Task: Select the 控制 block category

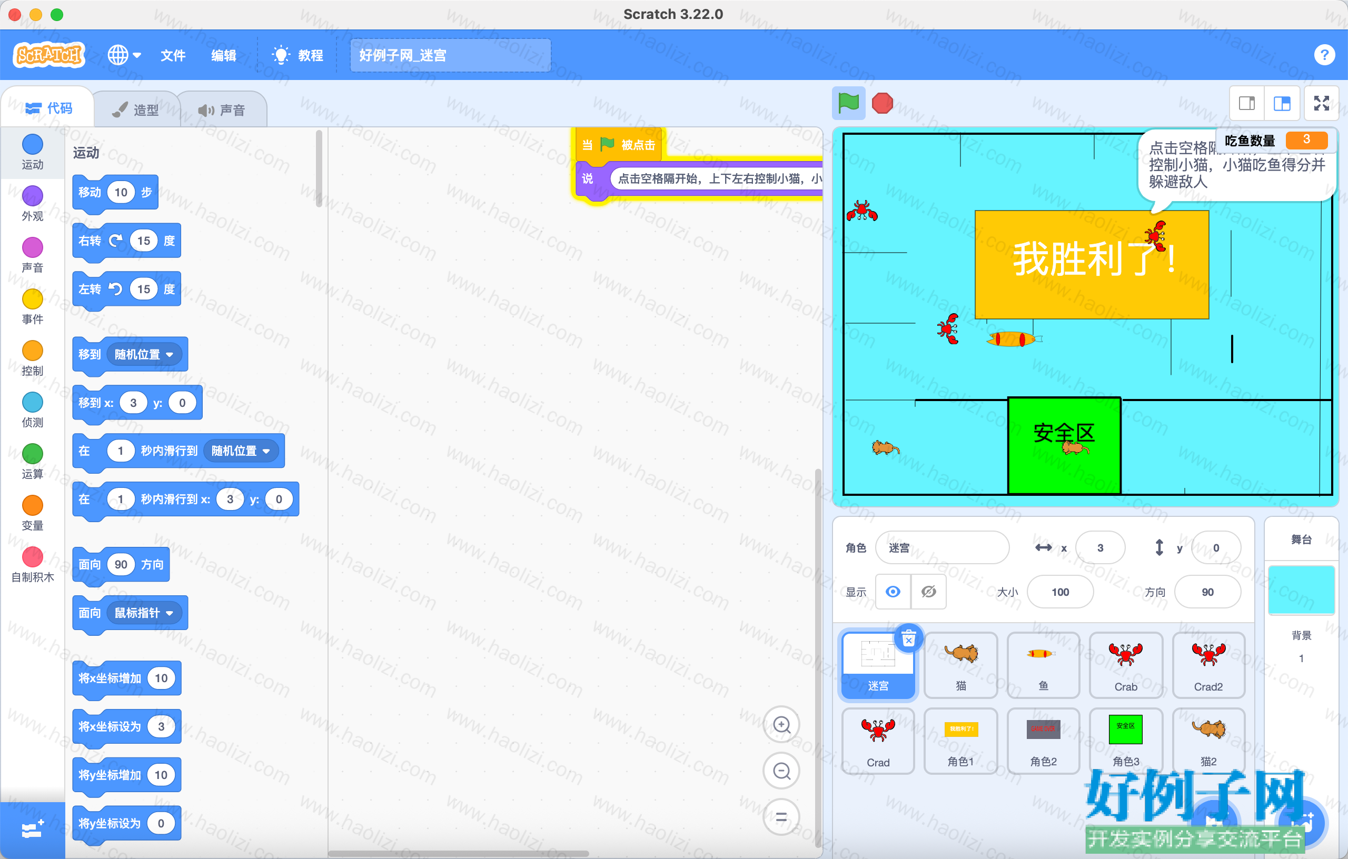Action: (x=33, y=358)
